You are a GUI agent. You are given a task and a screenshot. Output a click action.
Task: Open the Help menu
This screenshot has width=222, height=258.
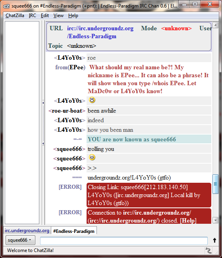[73, 16]
